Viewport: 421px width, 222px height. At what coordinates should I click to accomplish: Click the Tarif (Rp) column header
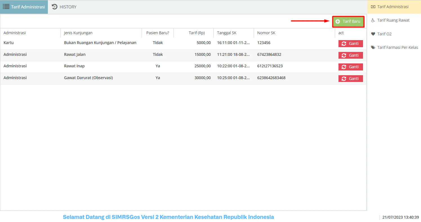click(x=194, y=33)
